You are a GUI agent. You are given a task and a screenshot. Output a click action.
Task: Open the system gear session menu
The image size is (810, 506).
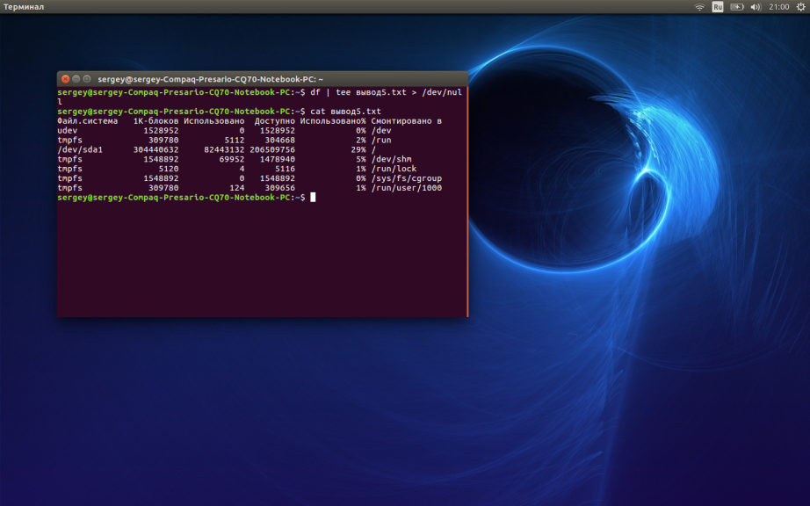[x=800, y=7]
